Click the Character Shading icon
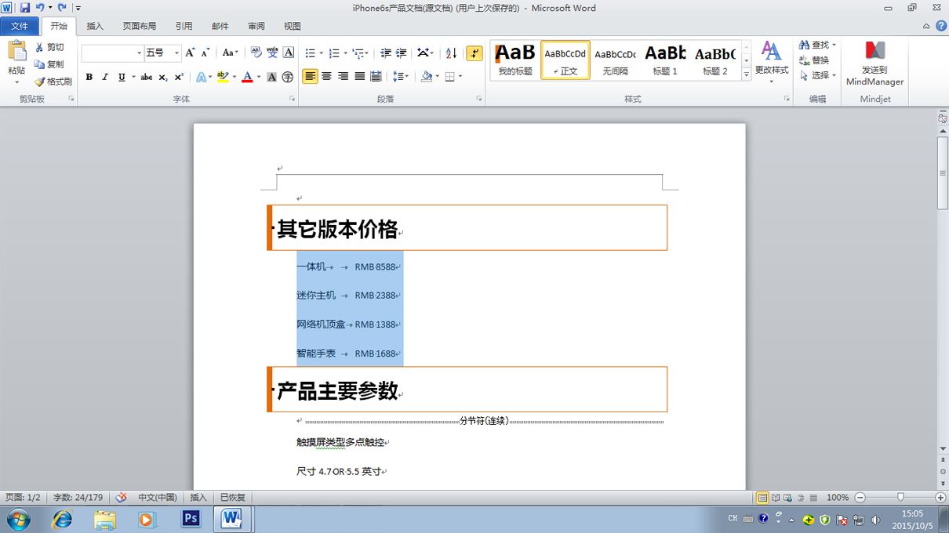Screen dimensions: 949x533 [x=271, y=77]
